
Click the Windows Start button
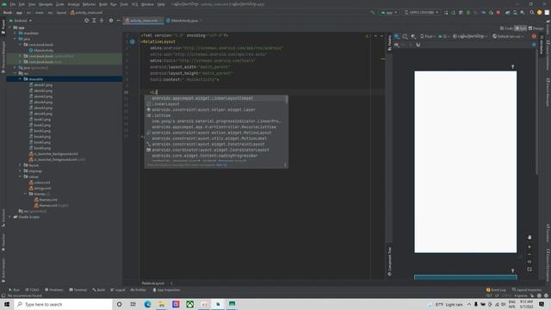(x=7, y=304)
